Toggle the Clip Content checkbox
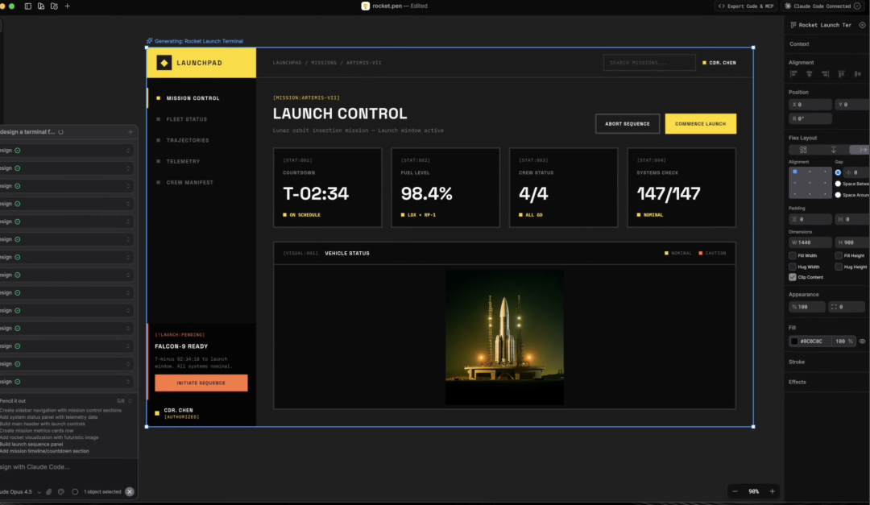This screenshot has height=505, width=870. tap(793, 277)
